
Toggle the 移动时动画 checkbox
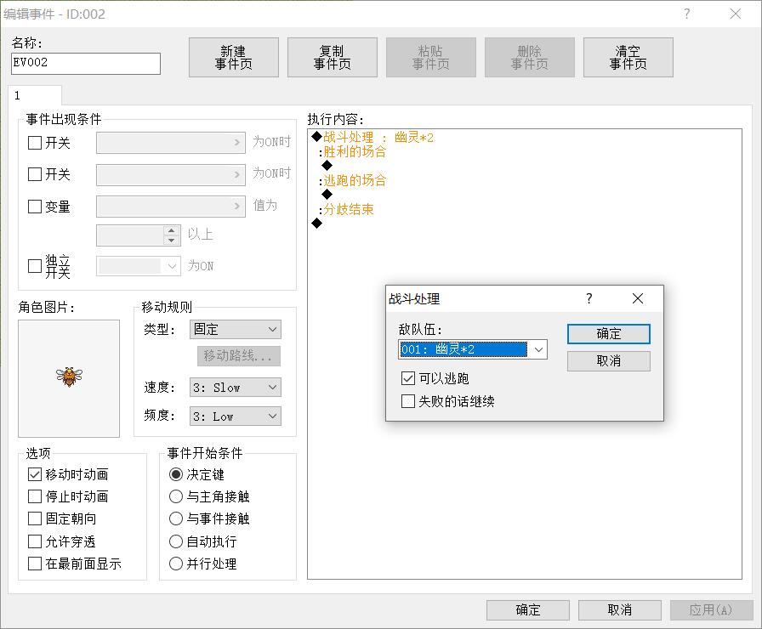[x=35, y=474]
